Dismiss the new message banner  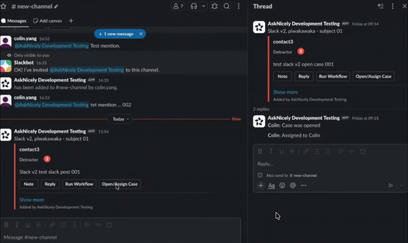click(141, 34)
